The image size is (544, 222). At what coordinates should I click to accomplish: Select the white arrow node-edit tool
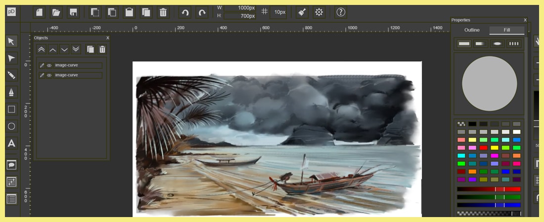point(11,58)
